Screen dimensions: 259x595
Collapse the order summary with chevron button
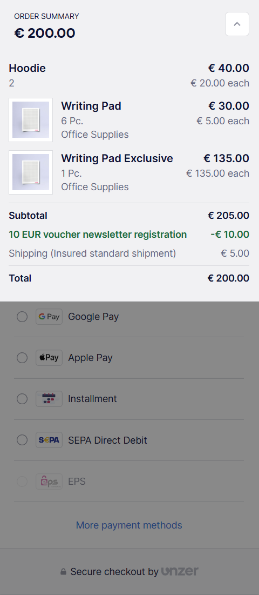tap(237, 24)
